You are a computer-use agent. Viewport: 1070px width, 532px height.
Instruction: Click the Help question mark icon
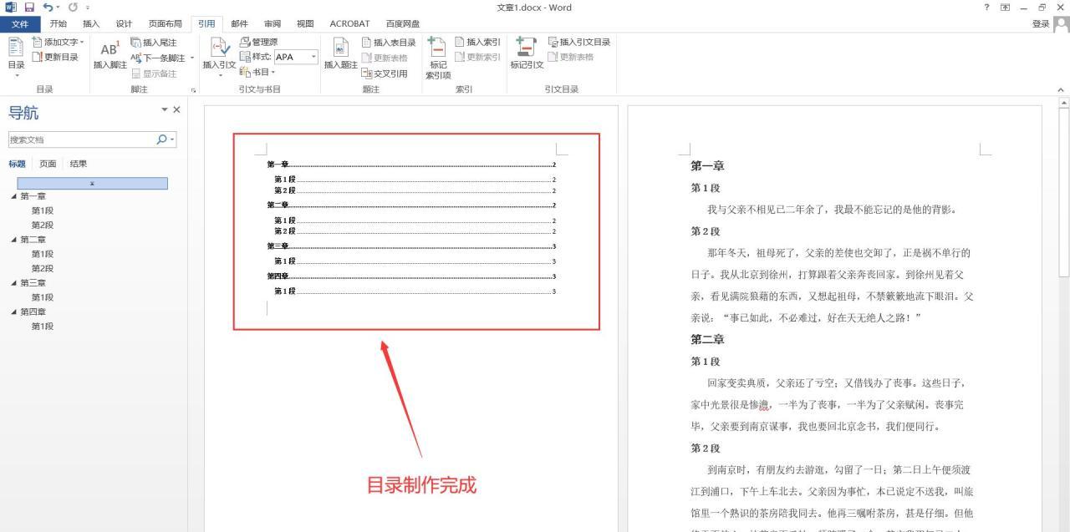987,8
